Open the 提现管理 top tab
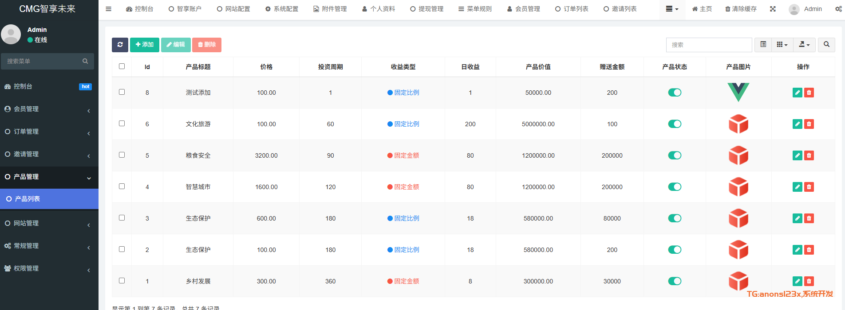The image size is (845, 310). [426, 9]
